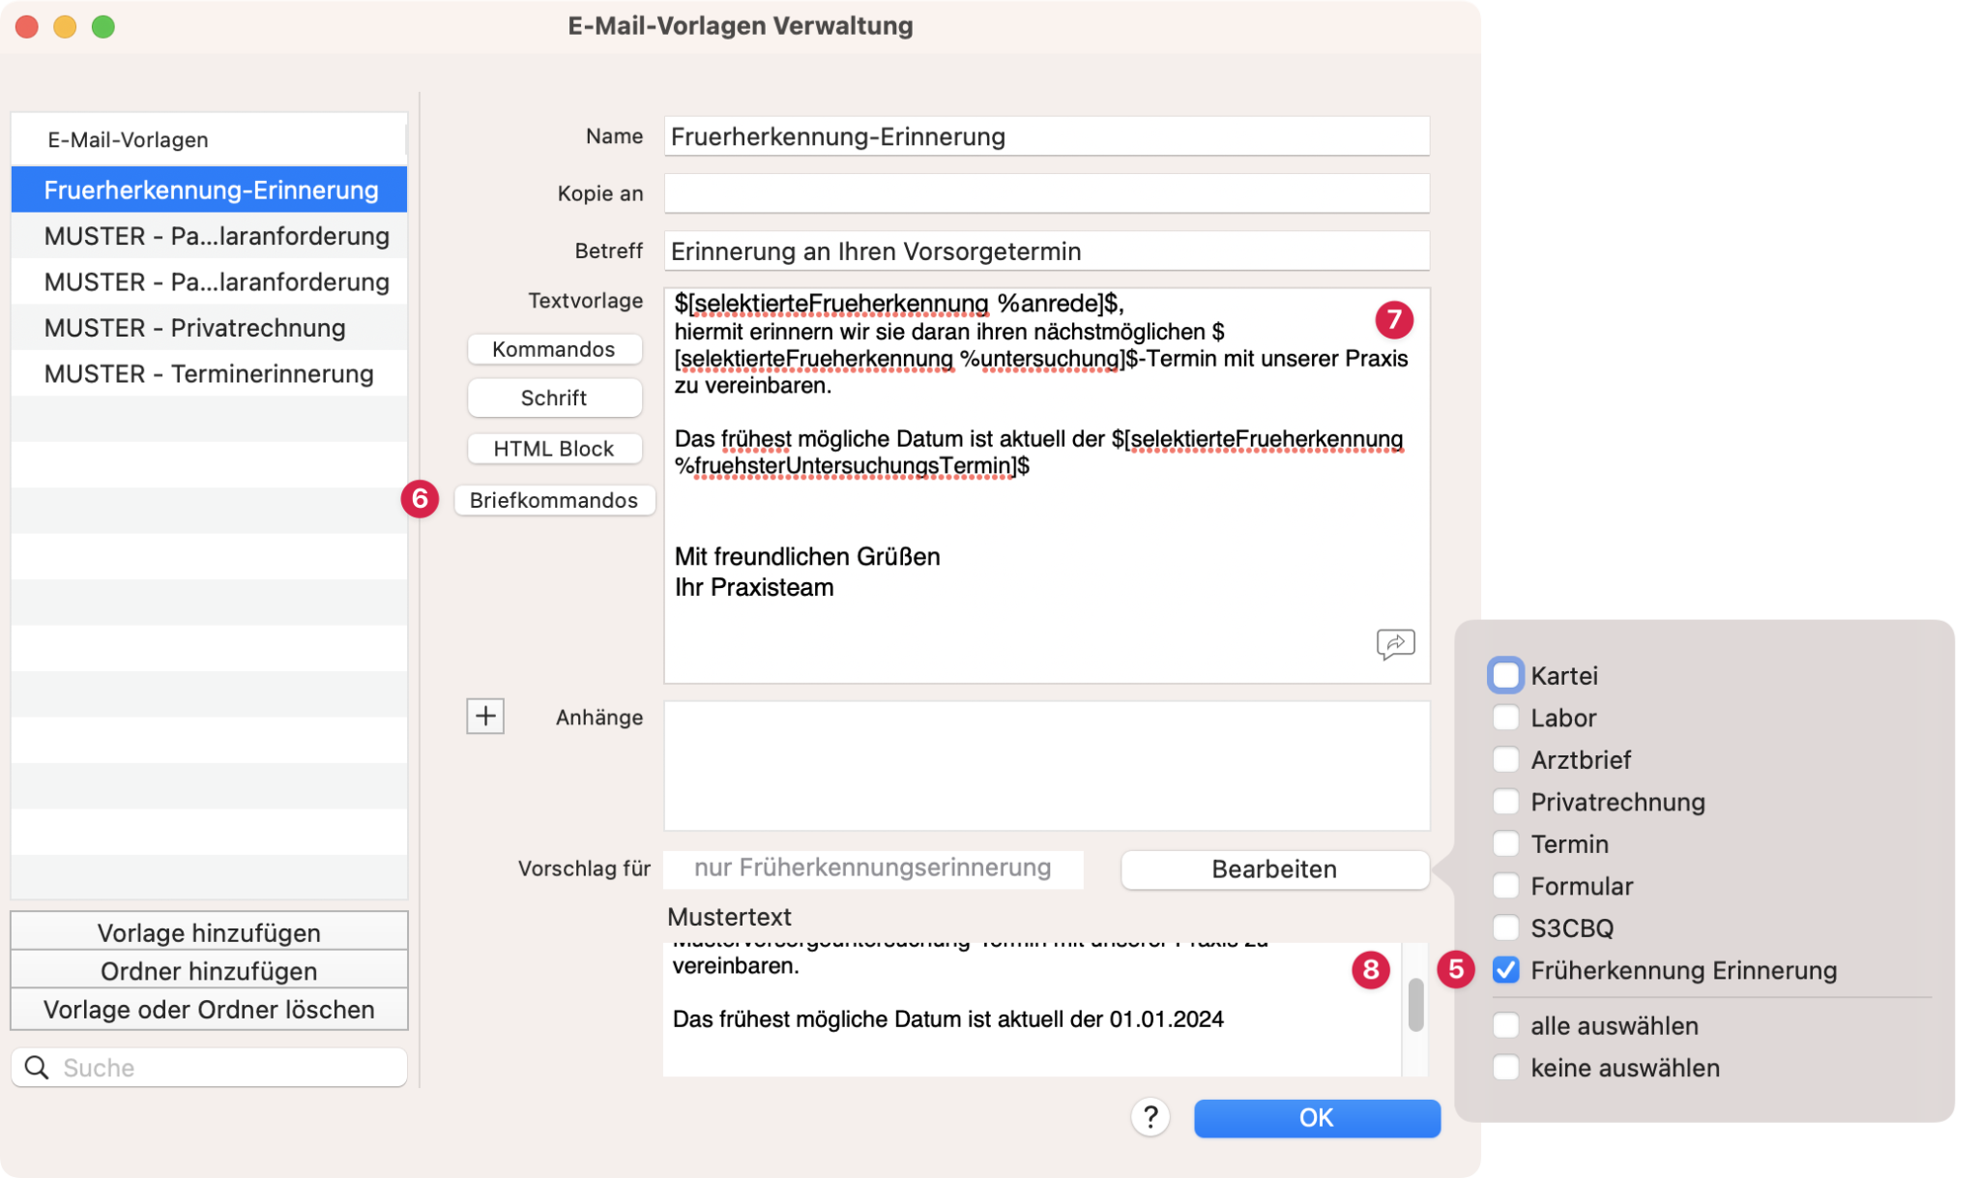Image resolution: width=1980 pixels, height=1178 pixels.
Task: Confirm with the OK button
Action: 1317,1117
